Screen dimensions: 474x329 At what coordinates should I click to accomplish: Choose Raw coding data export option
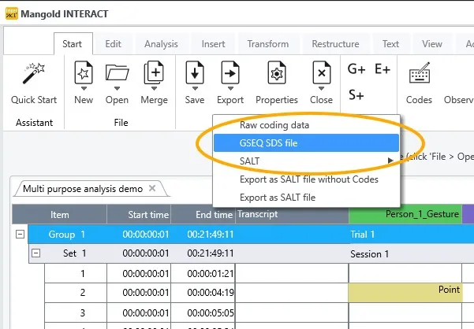point(306,125)
